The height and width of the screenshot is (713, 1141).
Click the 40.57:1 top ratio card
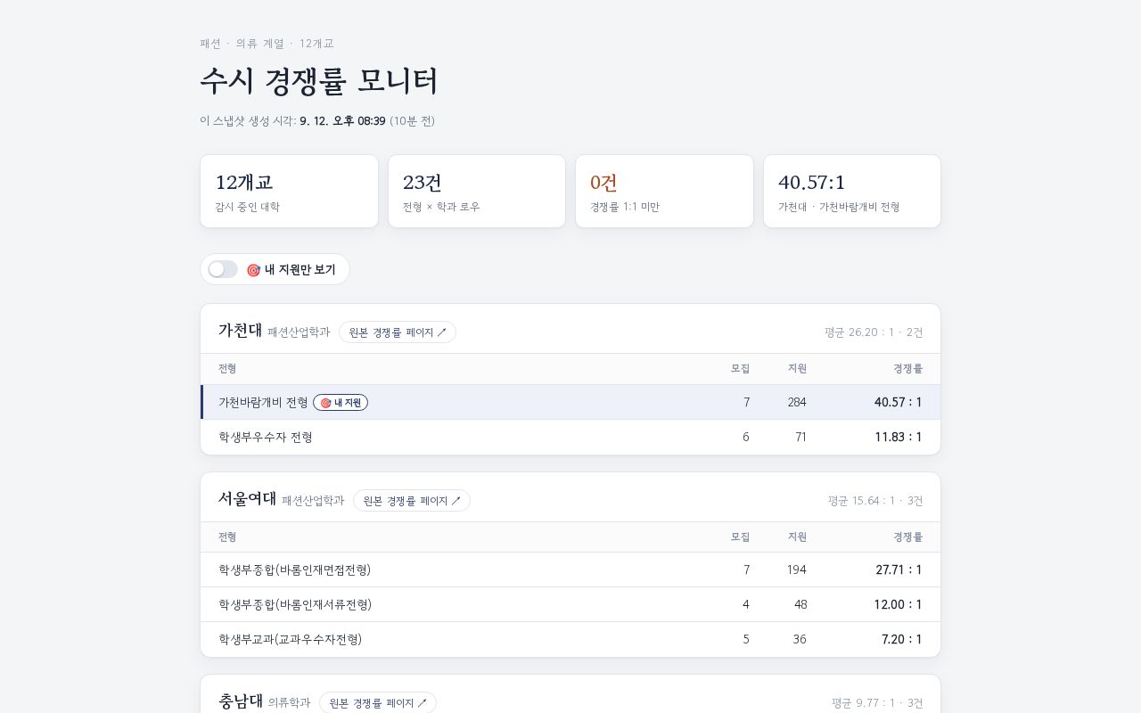pyautogui.click(x=852, y=191)
